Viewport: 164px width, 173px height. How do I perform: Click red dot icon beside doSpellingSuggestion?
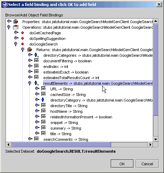23,39
